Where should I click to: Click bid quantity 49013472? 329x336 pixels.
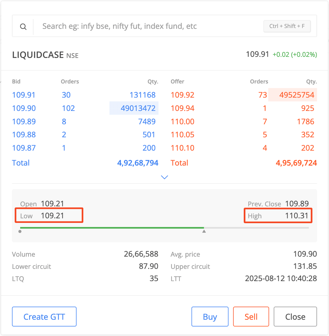tap(138, 108)
